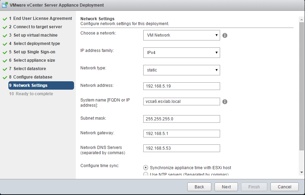
Task: Cancel the deployment wizard
Action: [x=284, y=187]
